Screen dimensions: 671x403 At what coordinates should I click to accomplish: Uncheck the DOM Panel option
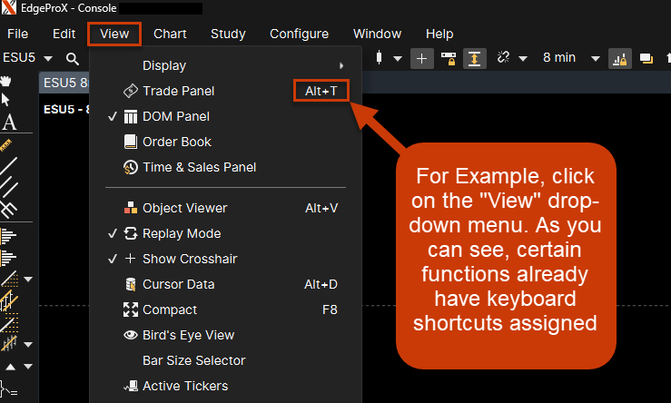[175, 116]
